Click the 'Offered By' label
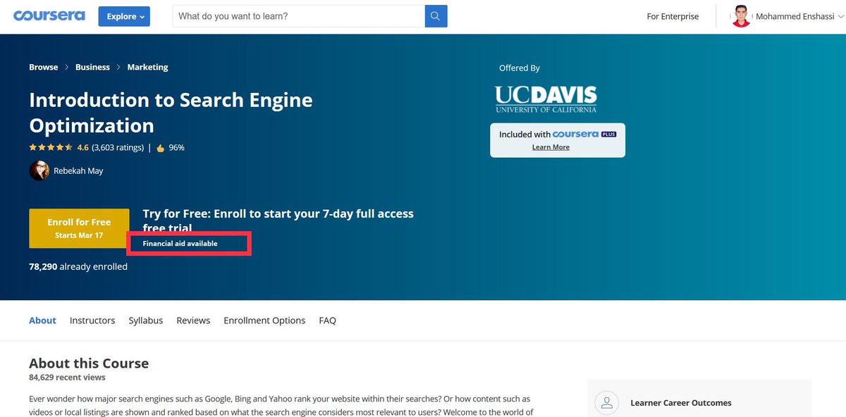 coord(520,68)
